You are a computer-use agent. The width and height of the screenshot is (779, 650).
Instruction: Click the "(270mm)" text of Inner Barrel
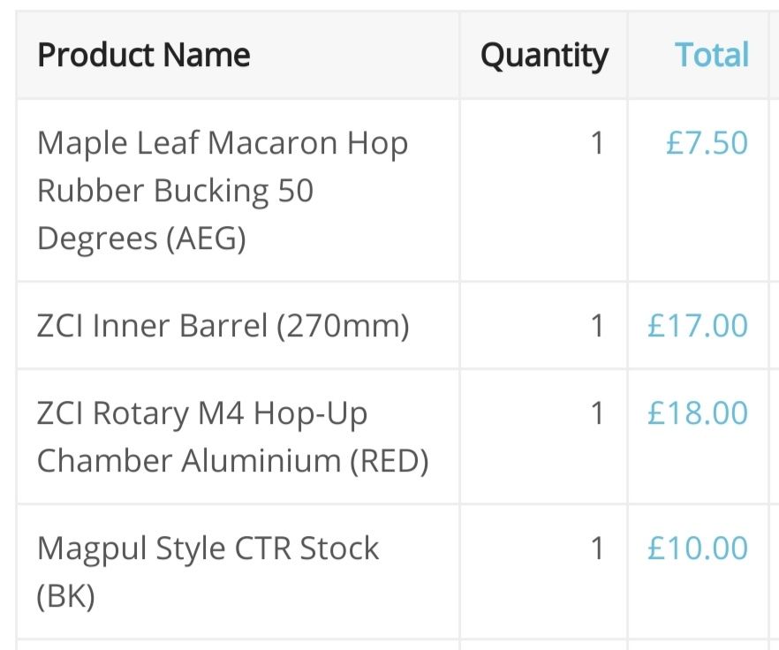[x=343, y=326]
